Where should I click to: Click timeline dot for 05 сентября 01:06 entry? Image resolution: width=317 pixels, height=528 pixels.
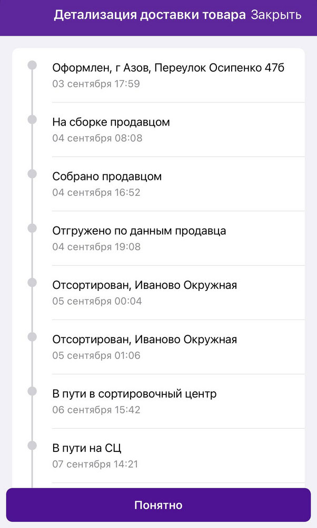coord(32,337)
